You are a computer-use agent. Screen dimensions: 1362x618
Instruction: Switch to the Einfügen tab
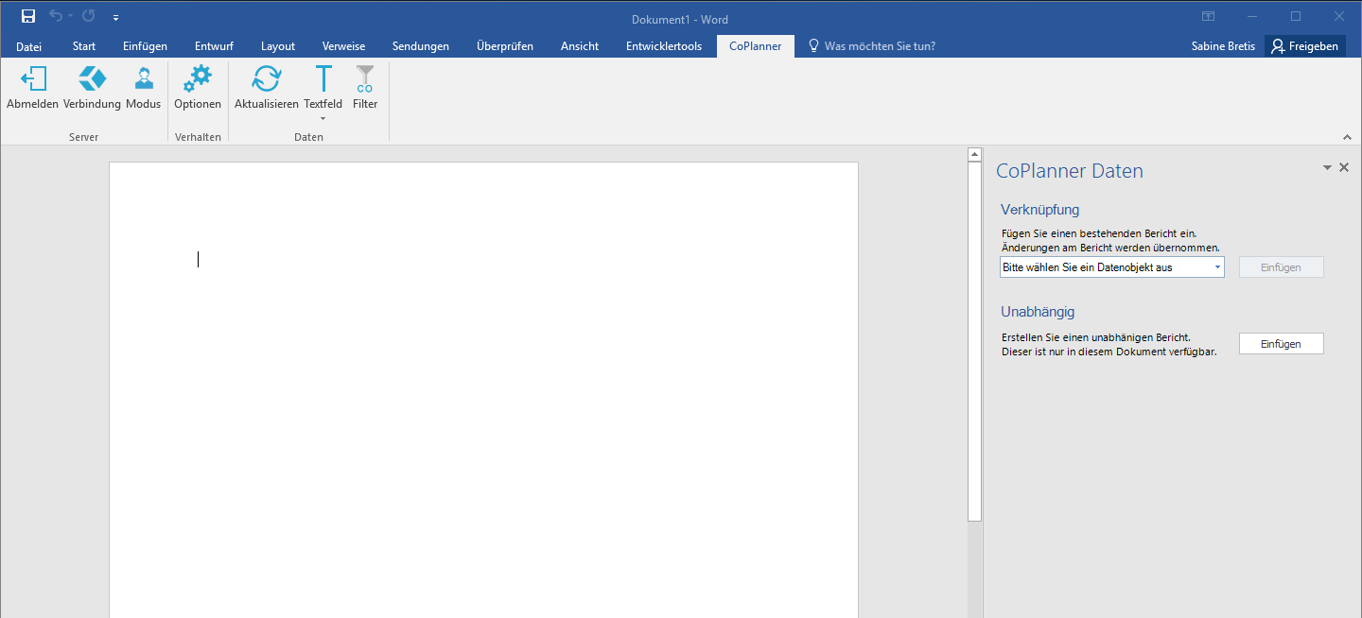[x=145, y=46]
